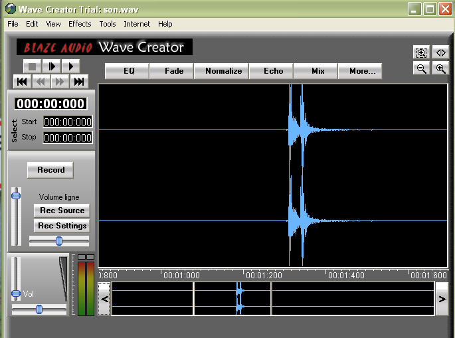The width and height of the screenshot is (455, 338).
Task: Open the Help menu
Action: point(165,24)
